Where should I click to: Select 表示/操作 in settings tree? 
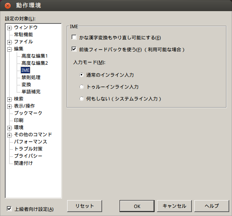[x=24, y=106]
